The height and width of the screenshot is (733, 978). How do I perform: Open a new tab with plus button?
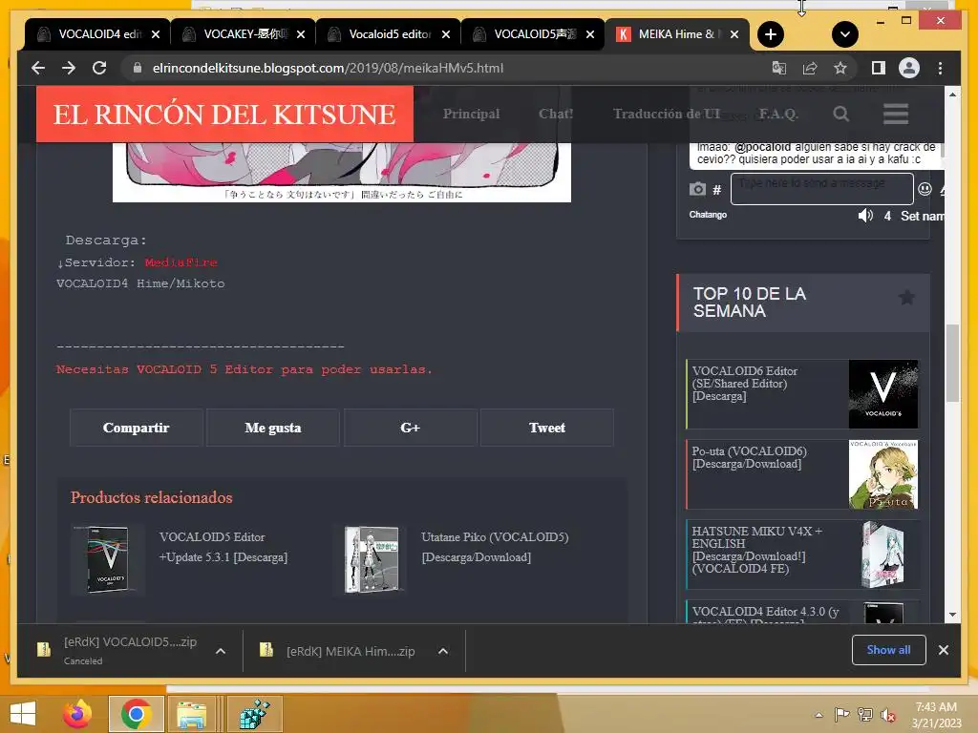[x=771, y=34]
